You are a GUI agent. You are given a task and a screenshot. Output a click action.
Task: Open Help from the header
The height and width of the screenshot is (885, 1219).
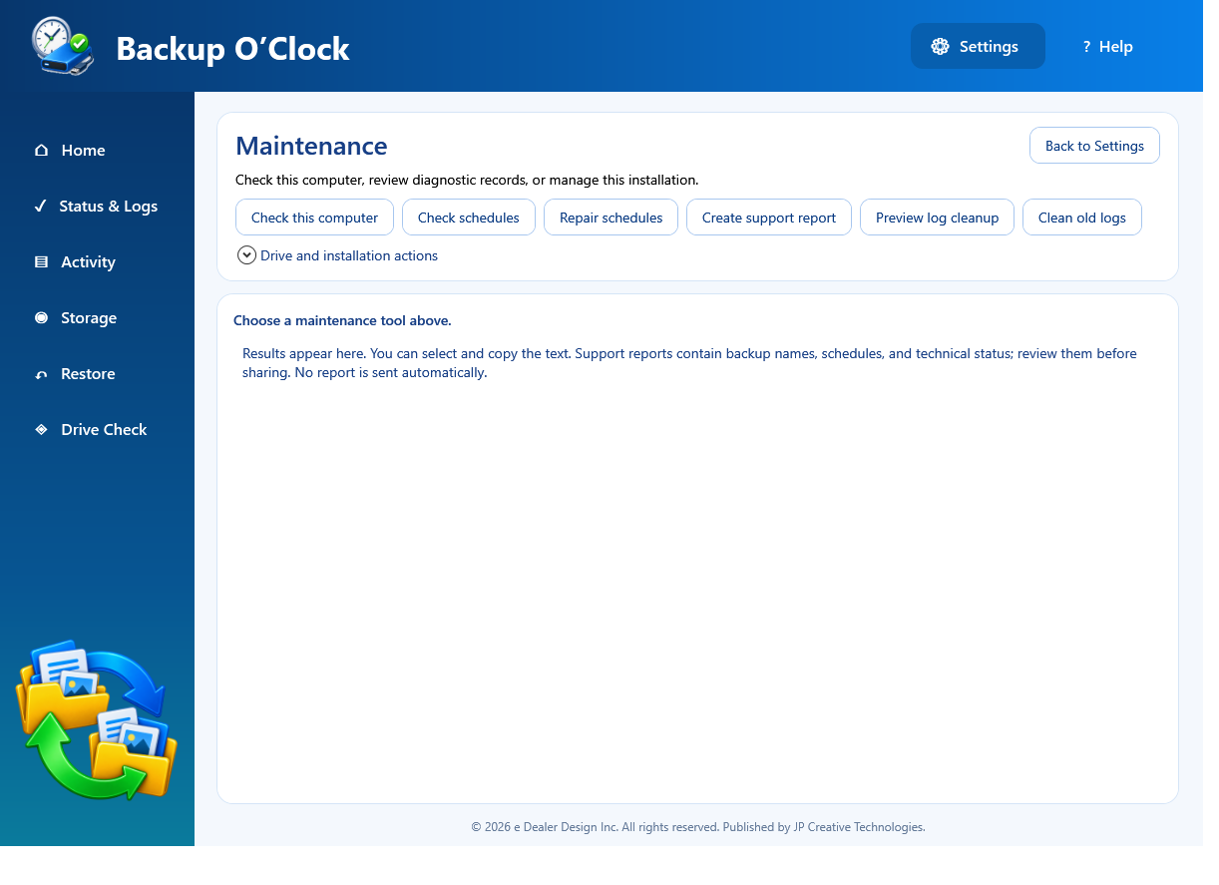coord(1107,46)
